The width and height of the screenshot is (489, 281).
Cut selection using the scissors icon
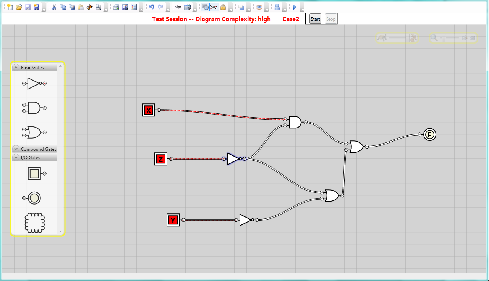pyautogui.click(x=54, y=7)
